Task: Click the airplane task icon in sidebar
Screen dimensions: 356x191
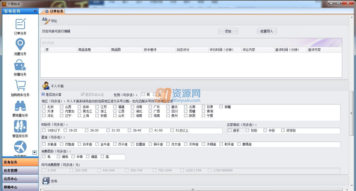Action: tap(20, 147)
